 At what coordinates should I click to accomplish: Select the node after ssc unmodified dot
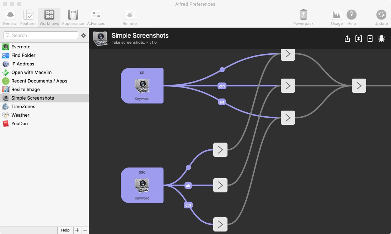[220, 150]
